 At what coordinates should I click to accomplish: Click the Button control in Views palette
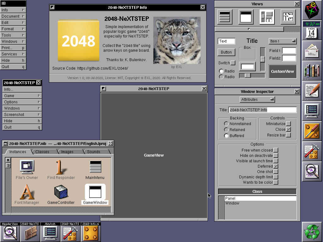point(226,52)
